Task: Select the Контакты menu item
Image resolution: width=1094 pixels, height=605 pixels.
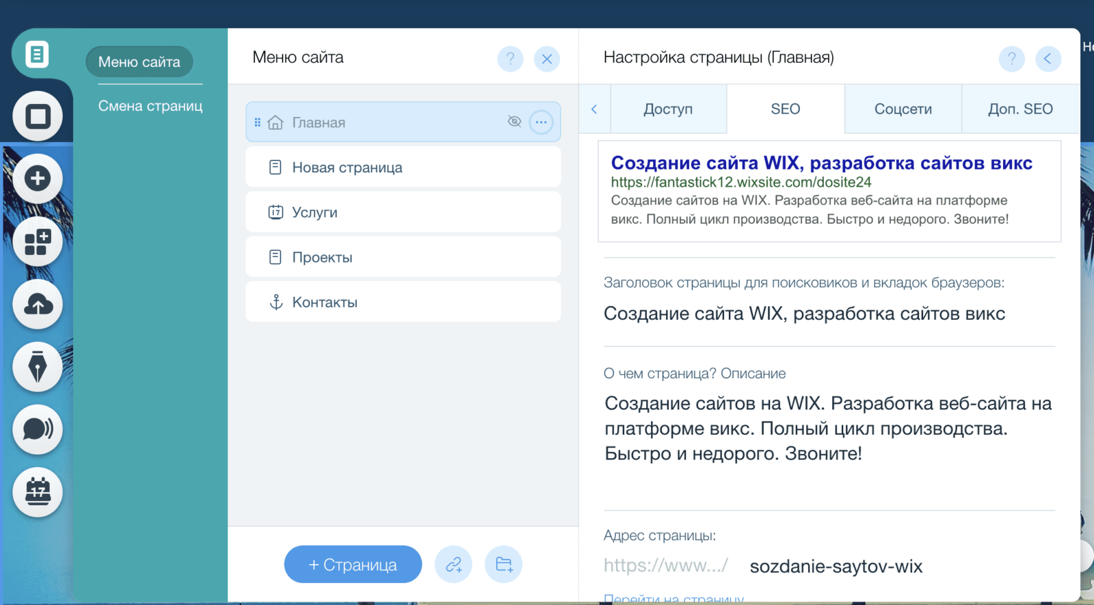Action: (403, 302)
